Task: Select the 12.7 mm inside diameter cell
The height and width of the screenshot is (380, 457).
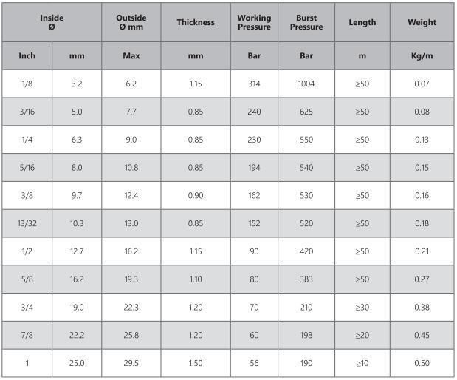Action: click(77, 251)
